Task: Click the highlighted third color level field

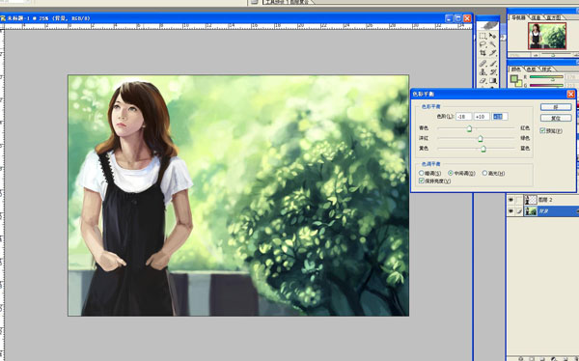Action: (x=500, y=117)
